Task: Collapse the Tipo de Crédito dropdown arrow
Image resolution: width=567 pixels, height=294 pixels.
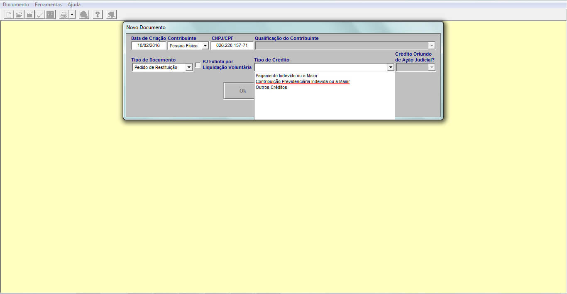Action: click(390, 67)
